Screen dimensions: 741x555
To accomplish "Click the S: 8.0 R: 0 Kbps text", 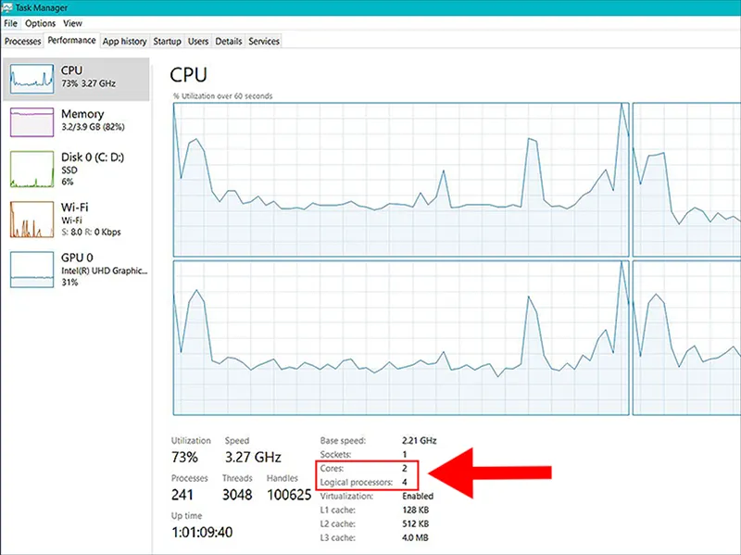I will tap(91, 233).
